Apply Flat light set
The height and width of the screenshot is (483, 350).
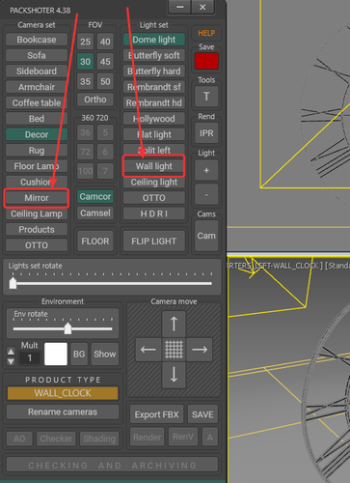[154, 134]
